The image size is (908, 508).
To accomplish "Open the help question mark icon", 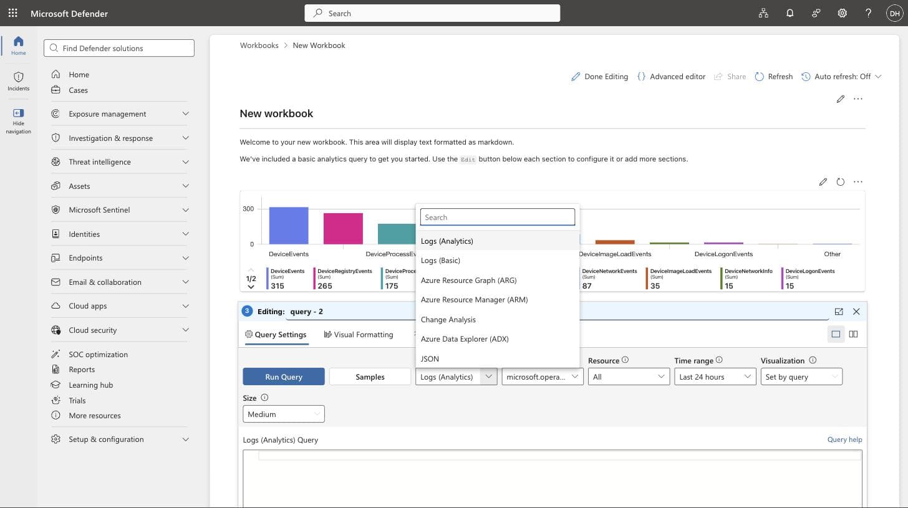I will [868, 13].
